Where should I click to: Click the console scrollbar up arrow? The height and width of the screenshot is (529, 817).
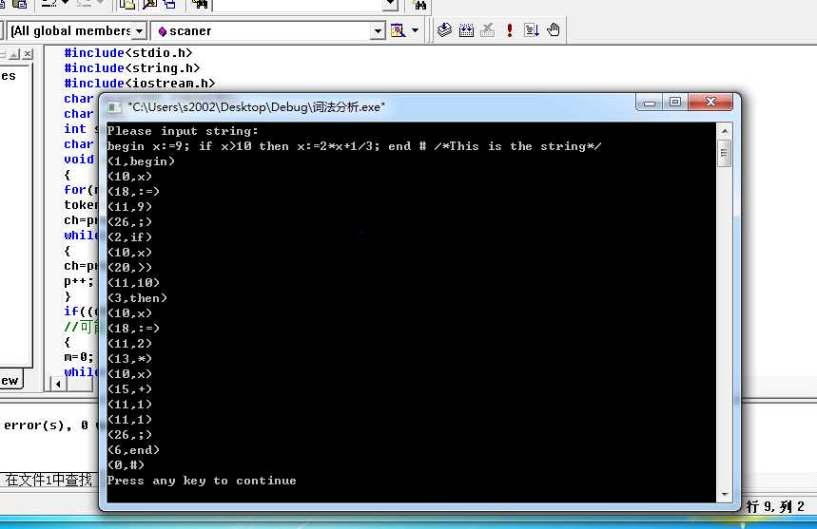724,131
